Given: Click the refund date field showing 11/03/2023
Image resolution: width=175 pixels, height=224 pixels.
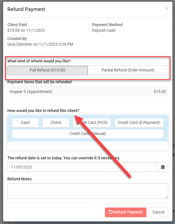Looking at the screenshot, I should pyautogui.click(x=82, y=167).
